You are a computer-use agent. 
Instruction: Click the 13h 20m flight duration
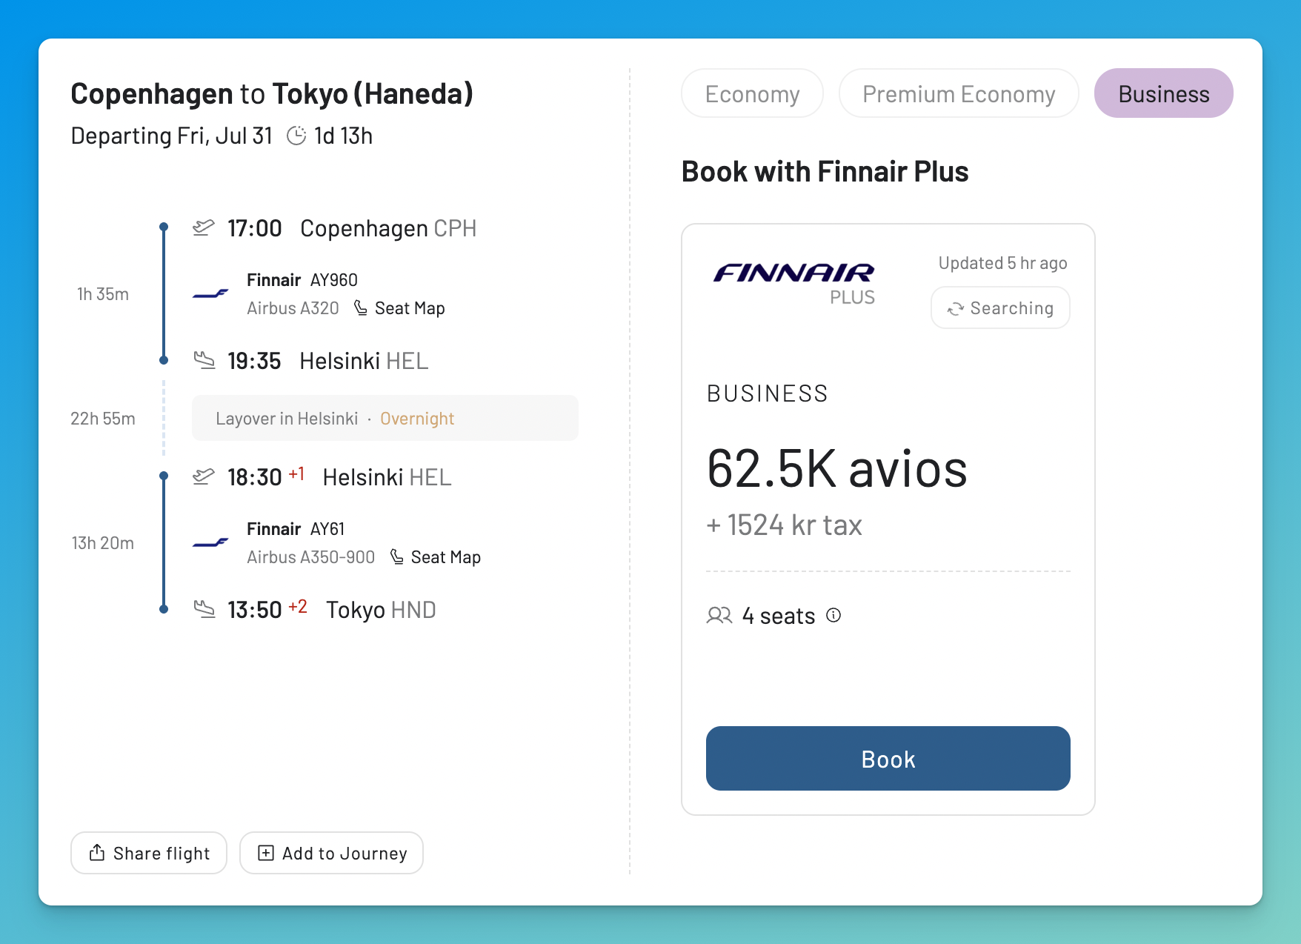point(103,543)
